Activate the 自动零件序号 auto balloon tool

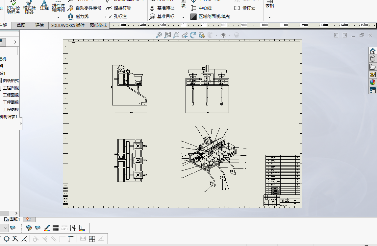pos(85,8)
